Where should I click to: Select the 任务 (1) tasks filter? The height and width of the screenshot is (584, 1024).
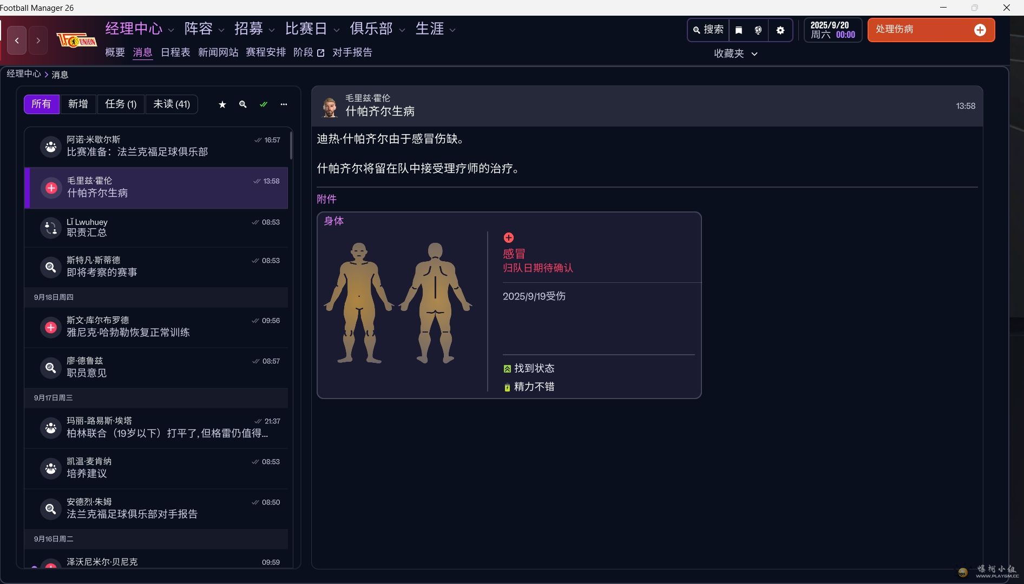point(121,104)
